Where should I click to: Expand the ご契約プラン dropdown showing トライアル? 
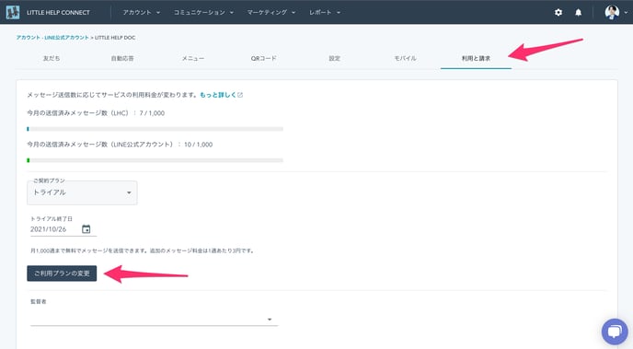pos(82,192)
